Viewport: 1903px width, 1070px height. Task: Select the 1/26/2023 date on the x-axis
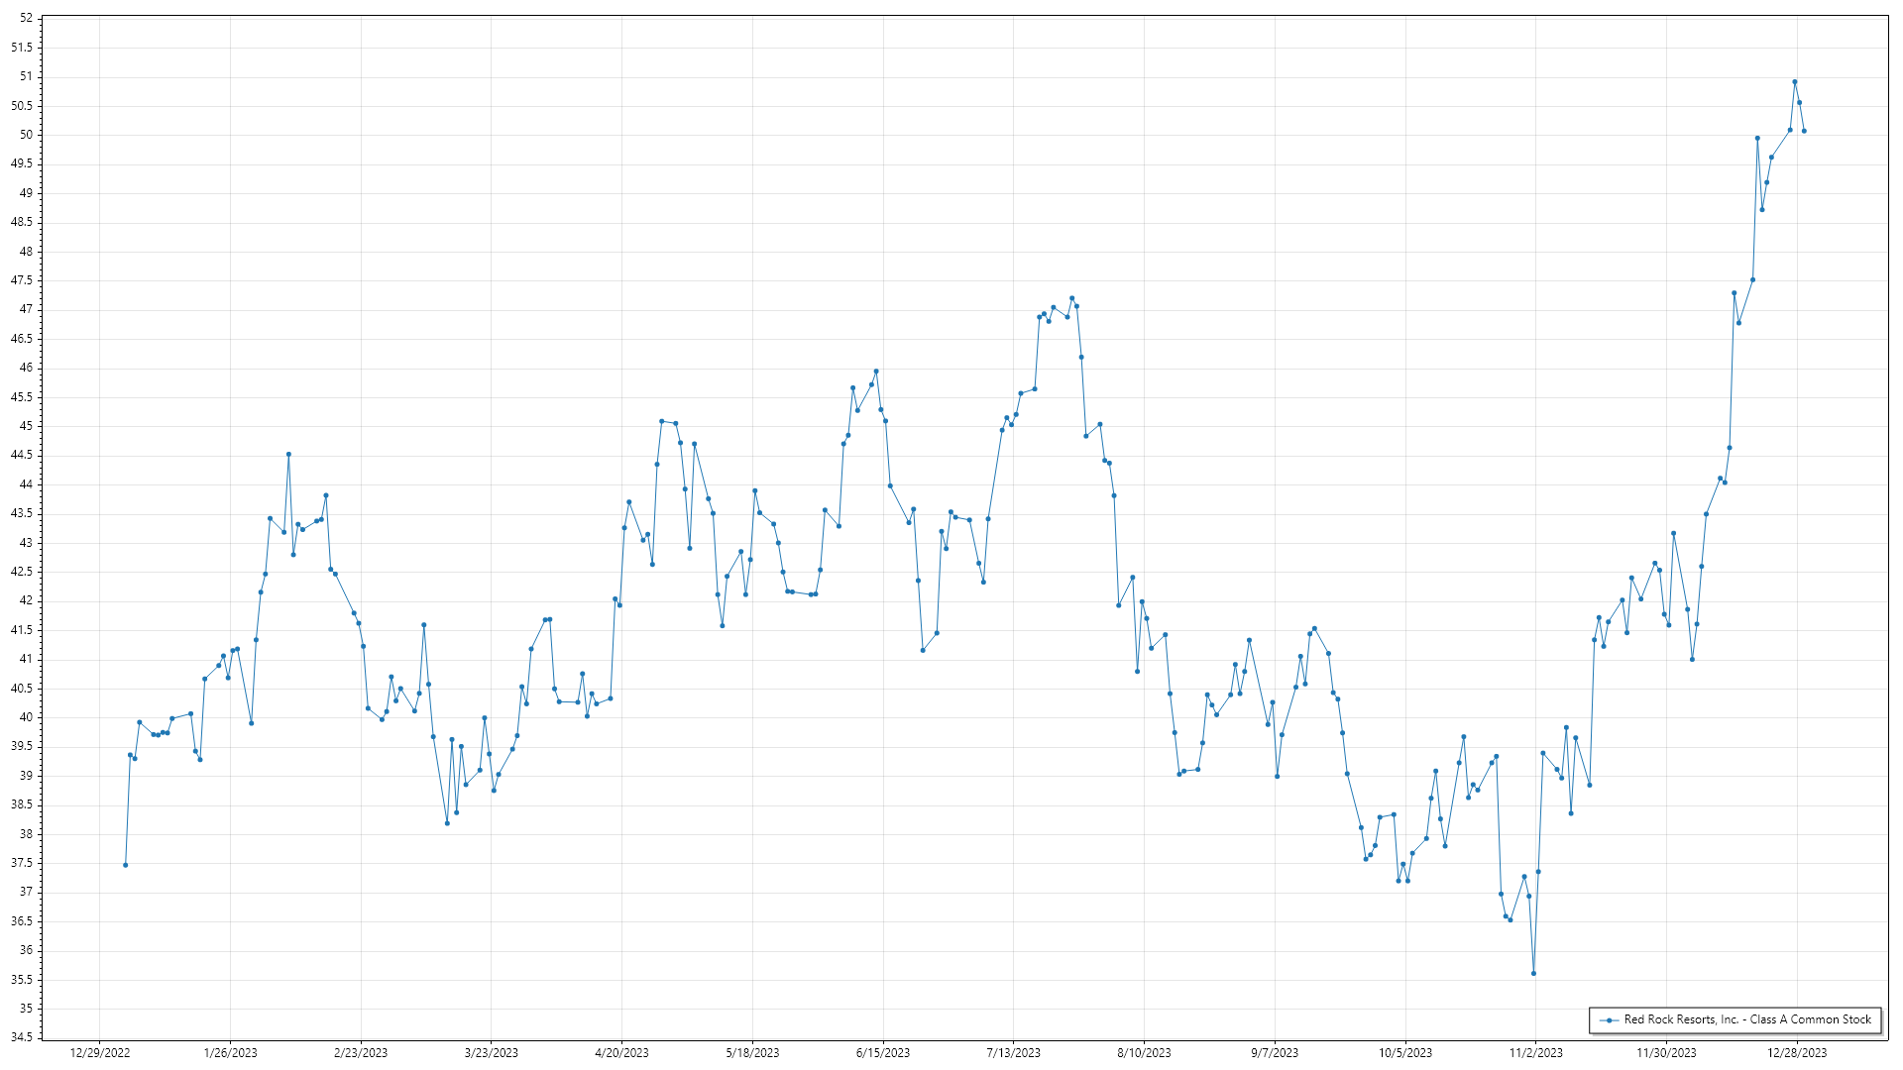coord(230,1052)
